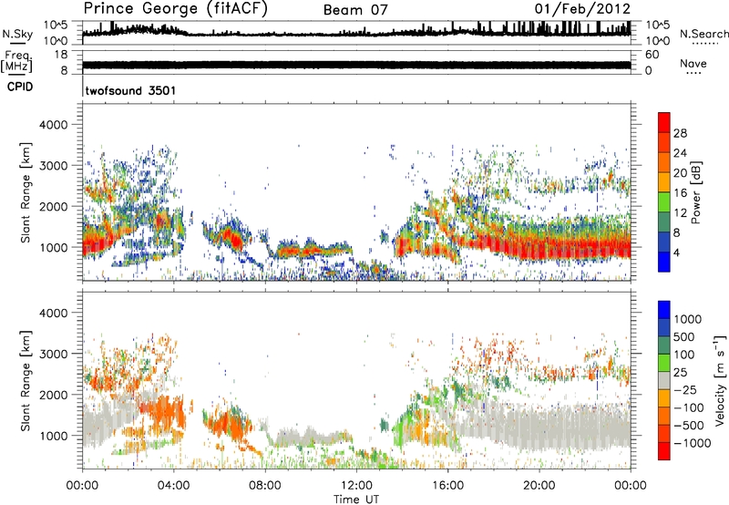
Task: Select the "N.Sky" legend label
Action: [x=17, y=34]
